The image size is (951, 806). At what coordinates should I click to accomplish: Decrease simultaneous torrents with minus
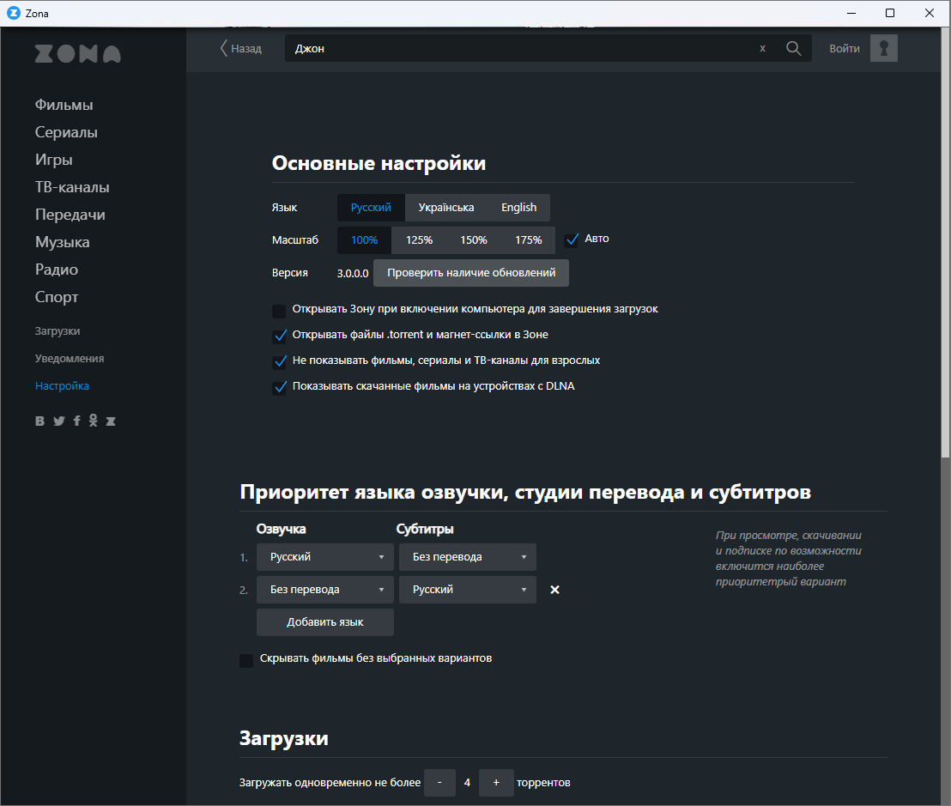439,782
